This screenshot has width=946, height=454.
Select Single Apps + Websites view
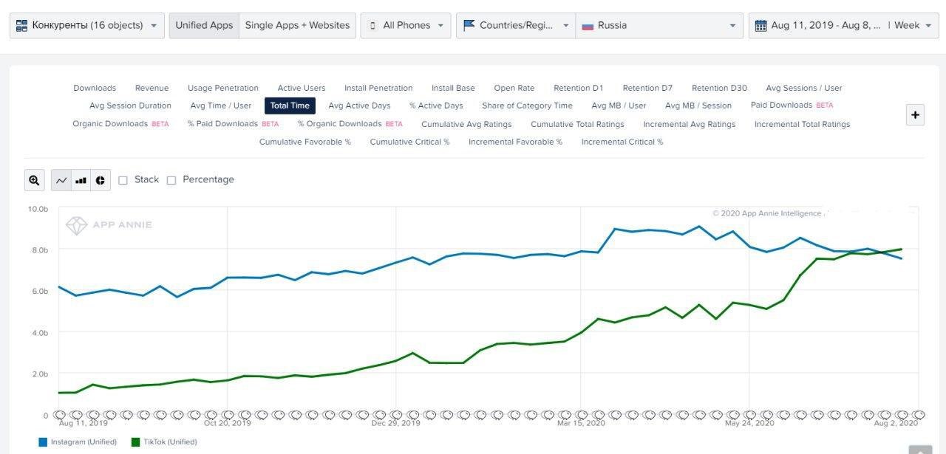point(297,25)
